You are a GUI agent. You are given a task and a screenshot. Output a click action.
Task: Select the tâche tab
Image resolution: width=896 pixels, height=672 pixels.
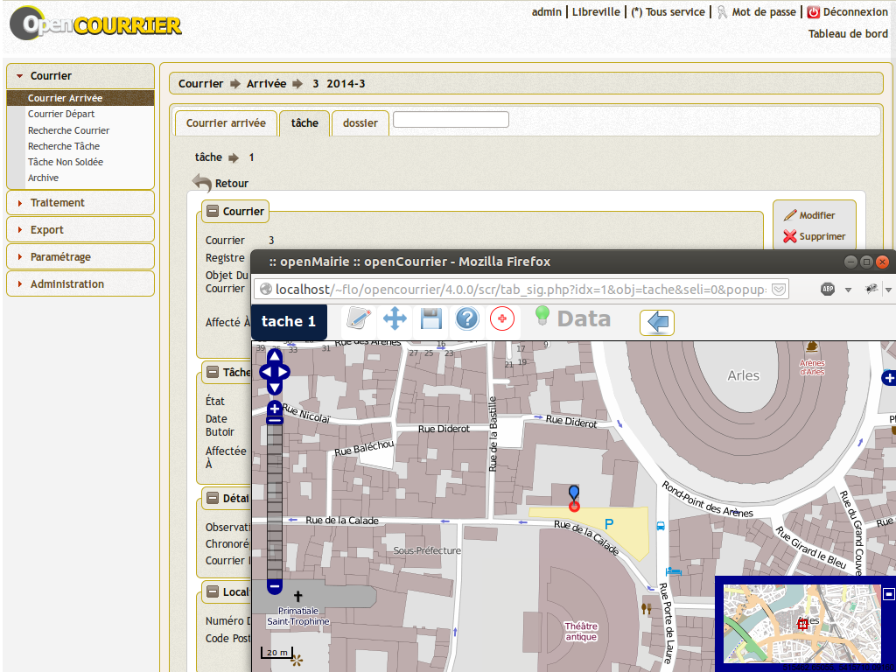(304, 122)
